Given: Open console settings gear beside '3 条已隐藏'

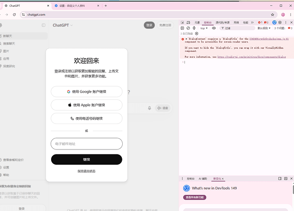Looking at the screenshot, I should click(x=196, y=34).
